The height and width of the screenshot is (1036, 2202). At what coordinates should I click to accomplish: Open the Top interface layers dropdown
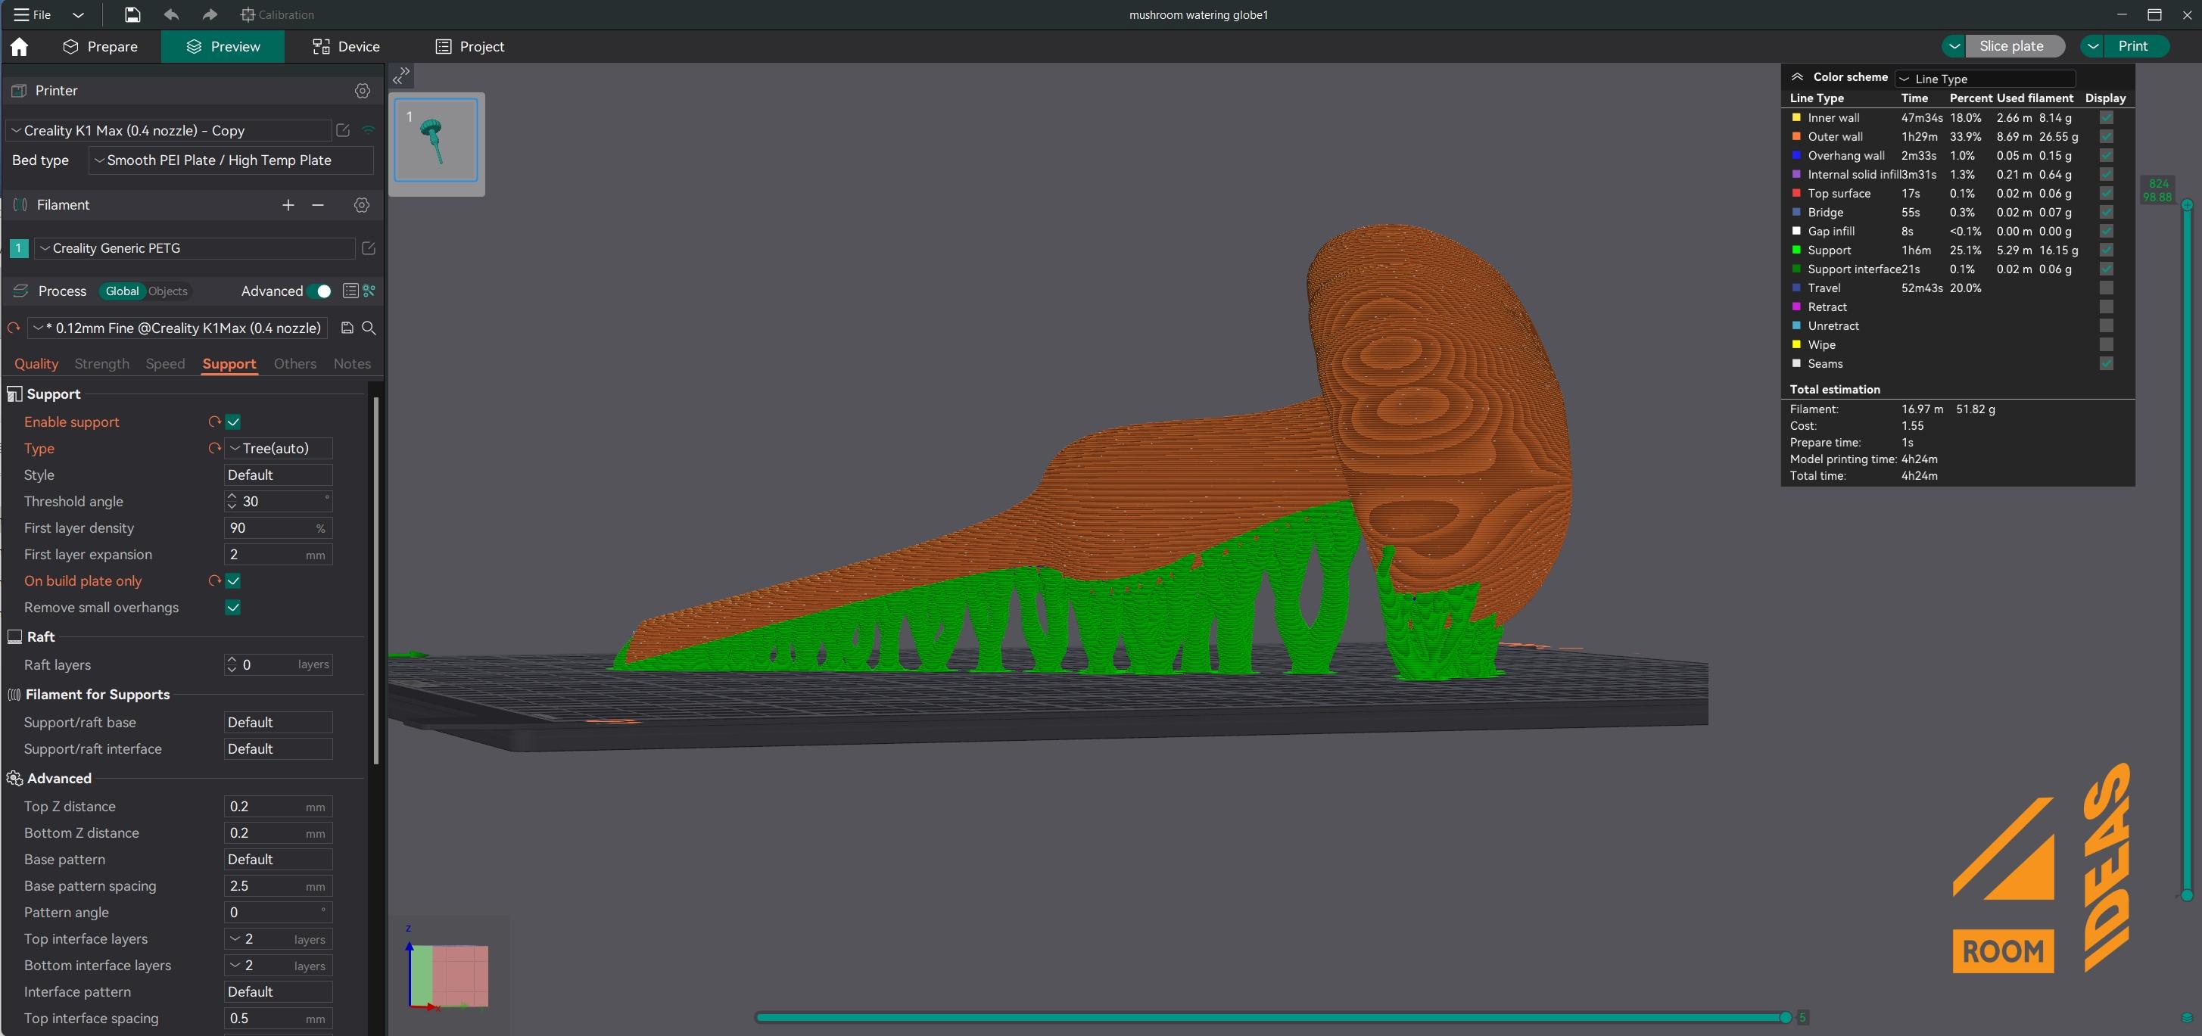coord(278,938)
